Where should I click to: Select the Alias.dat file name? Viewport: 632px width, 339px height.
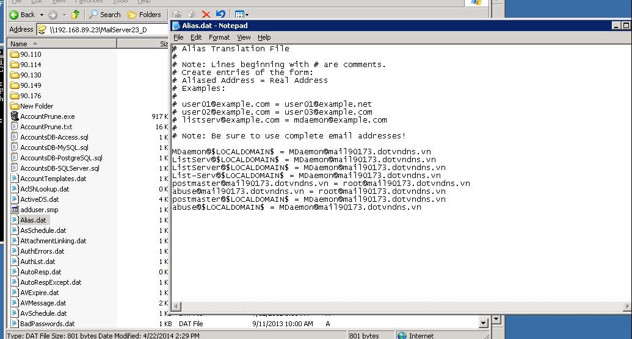33,220
